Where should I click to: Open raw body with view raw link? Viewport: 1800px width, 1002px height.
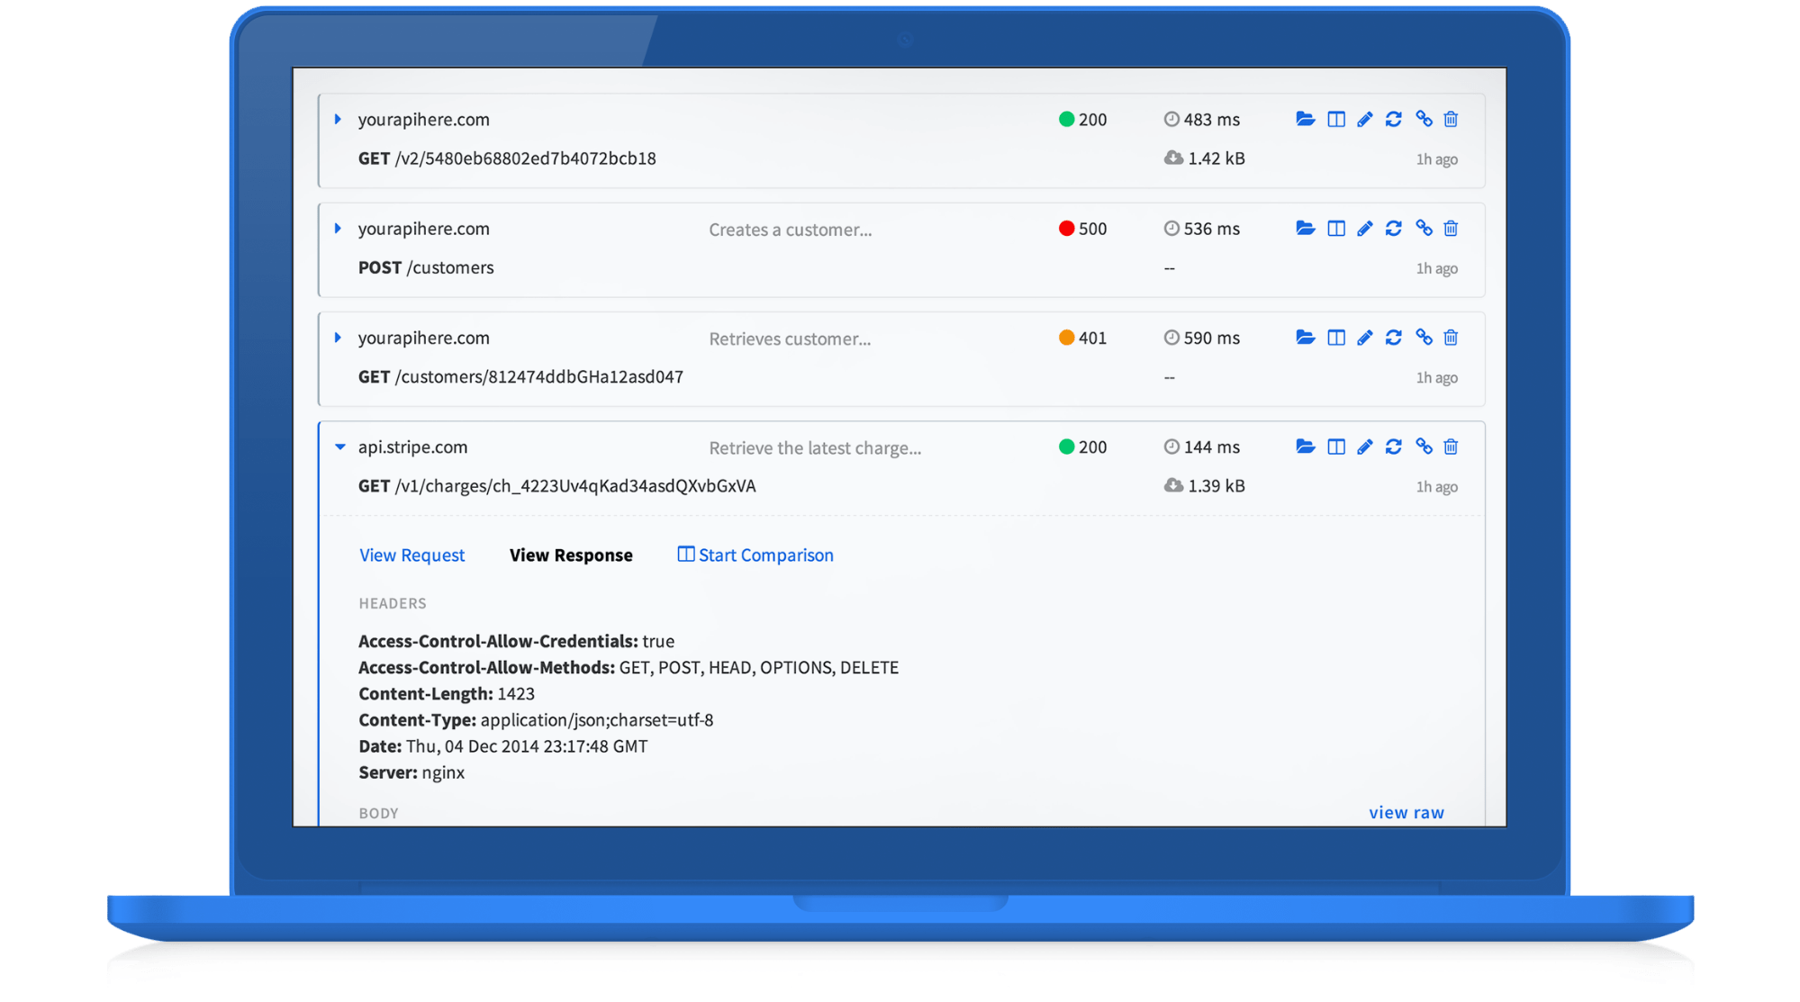(x=1406, y=812)
